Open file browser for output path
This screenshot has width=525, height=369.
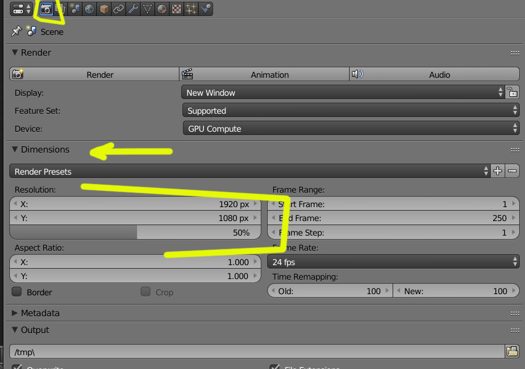click(x=512, y=352)
